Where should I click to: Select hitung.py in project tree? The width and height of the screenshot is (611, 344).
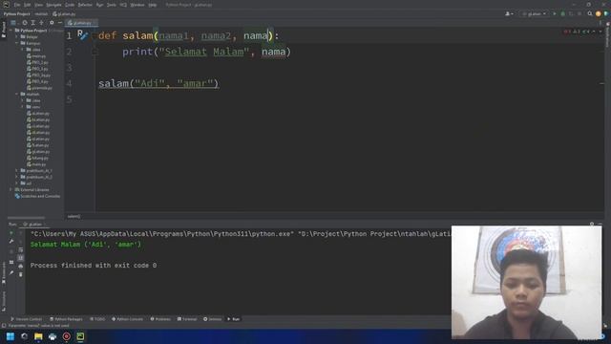pyautogui.click(x=37, y=158)
